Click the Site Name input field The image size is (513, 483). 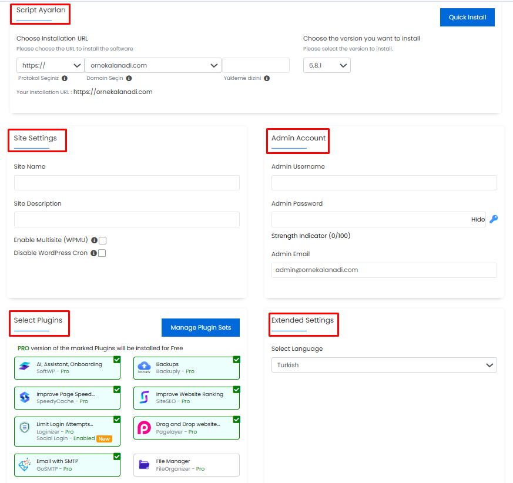point(126,183)
